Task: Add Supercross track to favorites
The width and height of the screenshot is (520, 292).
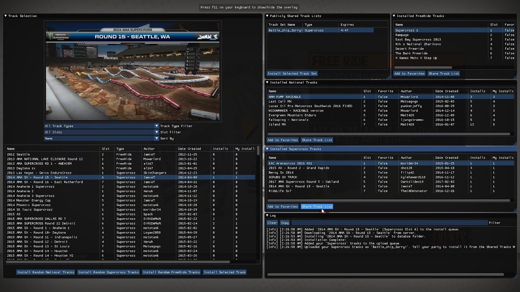Action: pyautogui.click(x=282, y=206)
